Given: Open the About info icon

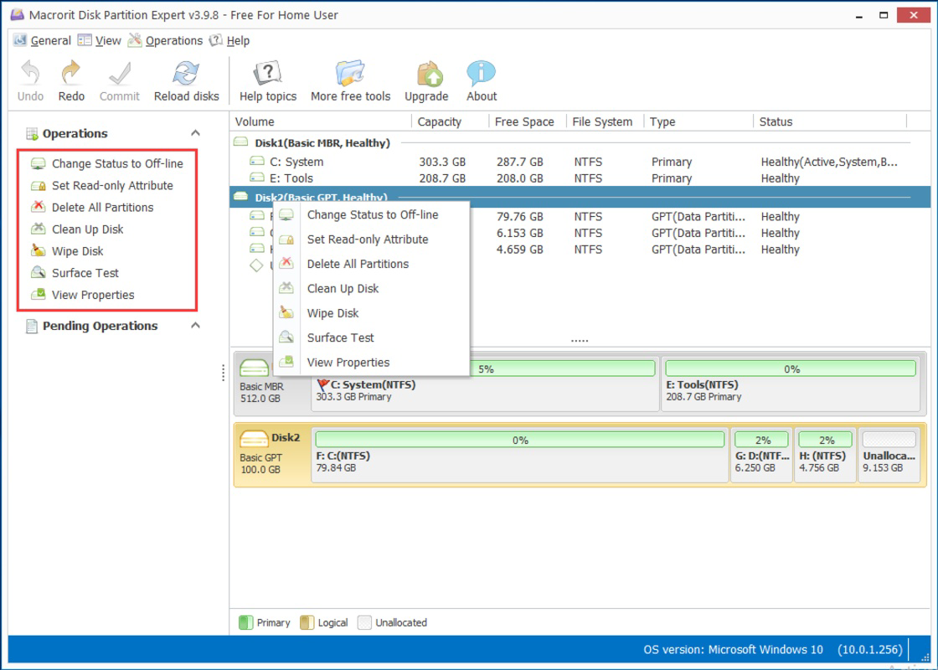Looking at the screenshot, I should tap(481, 74).
